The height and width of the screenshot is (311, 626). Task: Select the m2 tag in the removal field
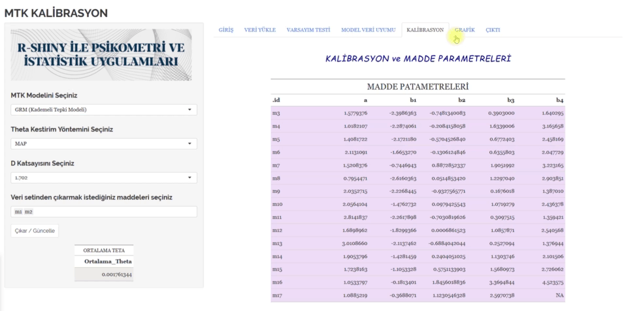pyautogui.click(x=28, y=212)
